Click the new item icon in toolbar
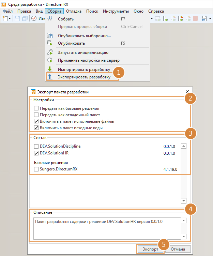 pos(5,18)
